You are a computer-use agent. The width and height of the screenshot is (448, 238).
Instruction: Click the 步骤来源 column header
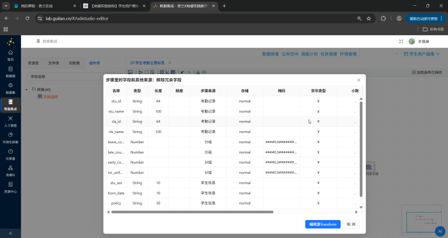[x=208, y=91]
